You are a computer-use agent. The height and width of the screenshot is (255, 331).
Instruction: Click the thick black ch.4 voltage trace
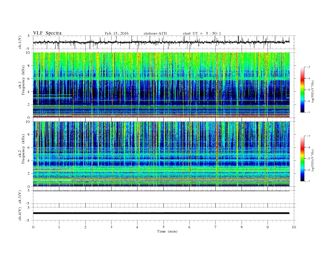pyautogui.click(x=161, y=213)
